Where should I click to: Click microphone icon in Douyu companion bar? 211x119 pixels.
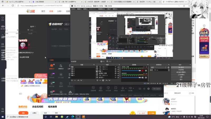click(123, 88)
